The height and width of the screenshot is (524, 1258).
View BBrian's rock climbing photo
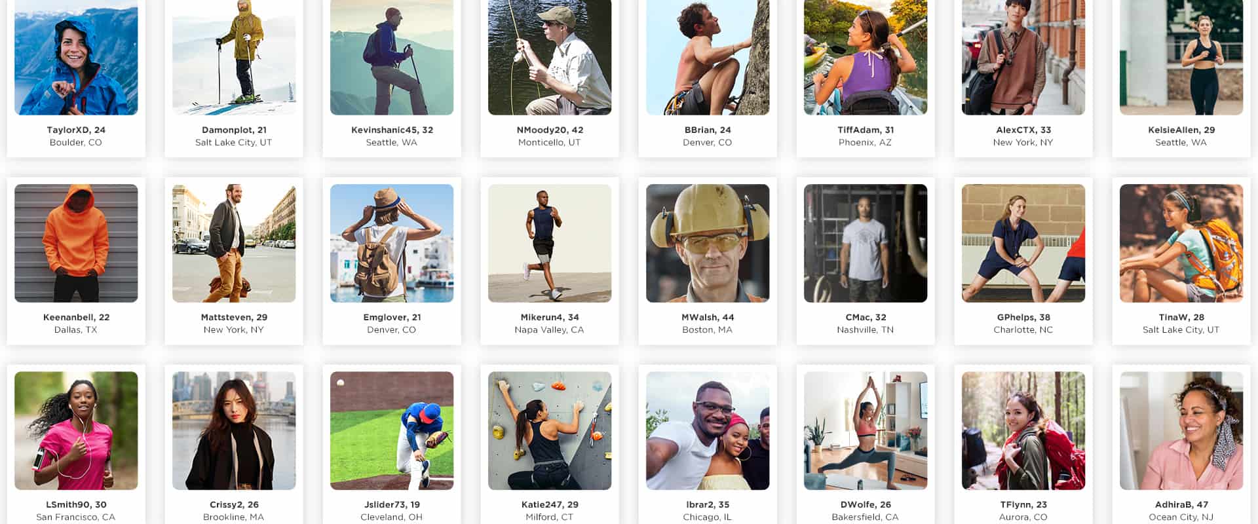708,57
